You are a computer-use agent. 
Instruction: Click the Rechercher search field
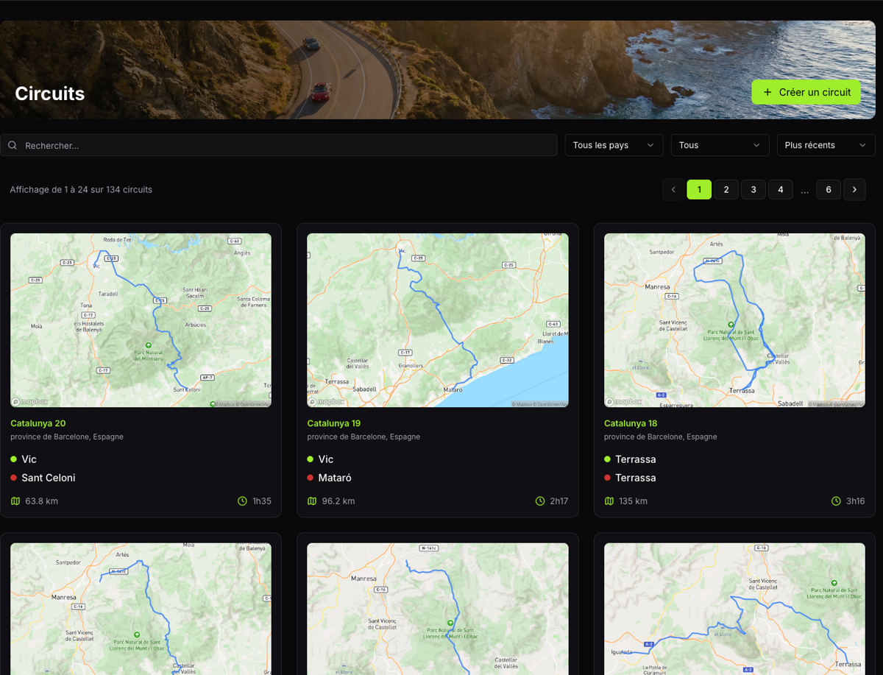287,146
